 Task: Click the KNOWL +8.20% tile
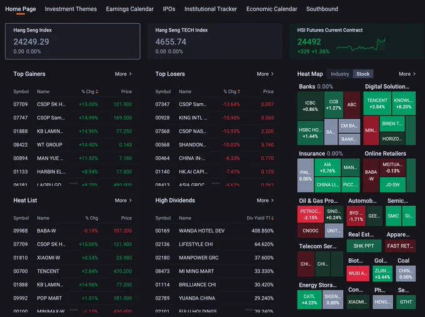click(x=404, y=103)
